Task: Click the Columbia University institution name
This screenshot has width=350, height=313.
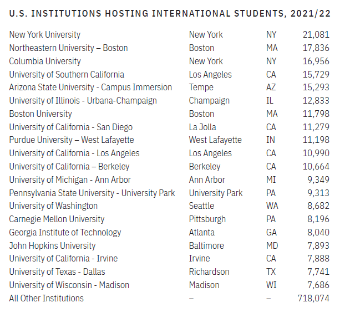Action: pos(45,61)
